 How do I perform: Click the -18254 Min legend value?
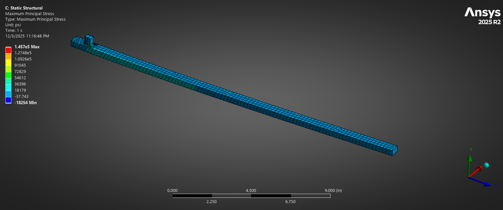(x=25, y=103)
